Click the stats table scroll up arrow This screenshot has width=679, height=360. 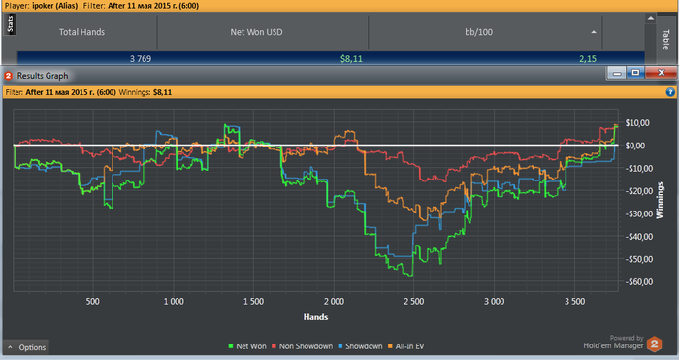651,18
